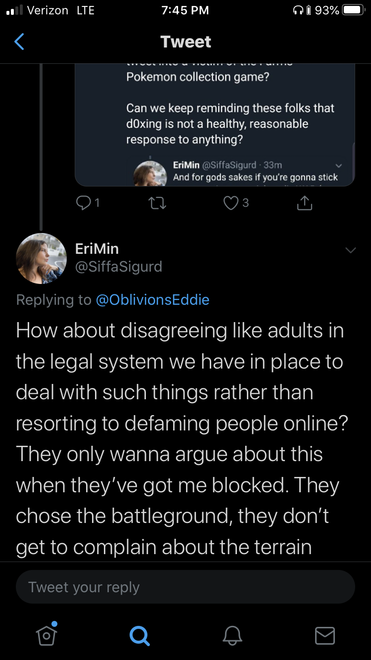View EriMin's large profile photo
Image resolution: width=371 pixels, height=660 pixels.
click(41, 258)
